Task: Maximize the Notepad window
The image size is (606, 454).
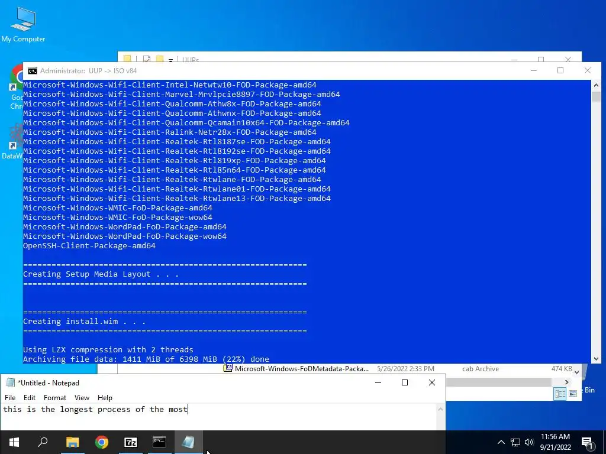Action: point(405,382)
